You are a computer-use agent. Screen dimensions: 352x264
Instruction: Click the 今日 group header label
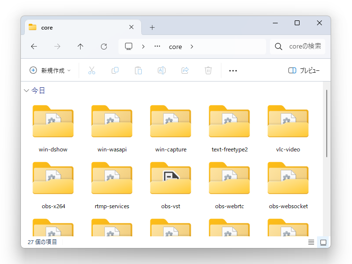(38, 91)
